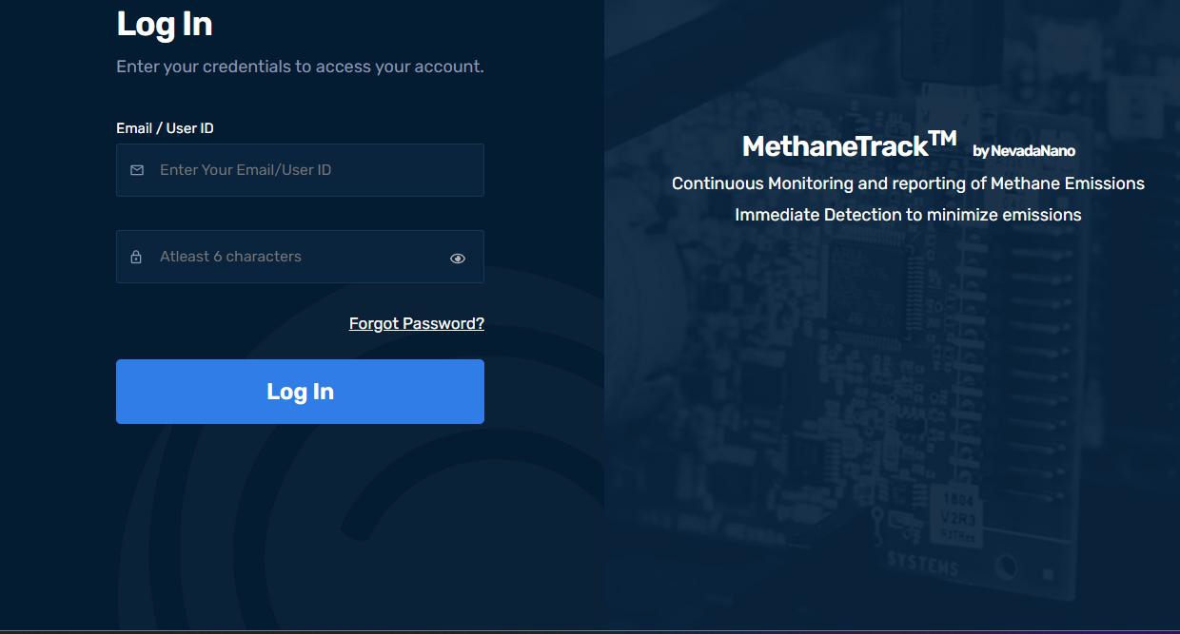Toggle password visibility with the eye icon
This screenshot has width=1180, height=634.
tap(458, 258)
